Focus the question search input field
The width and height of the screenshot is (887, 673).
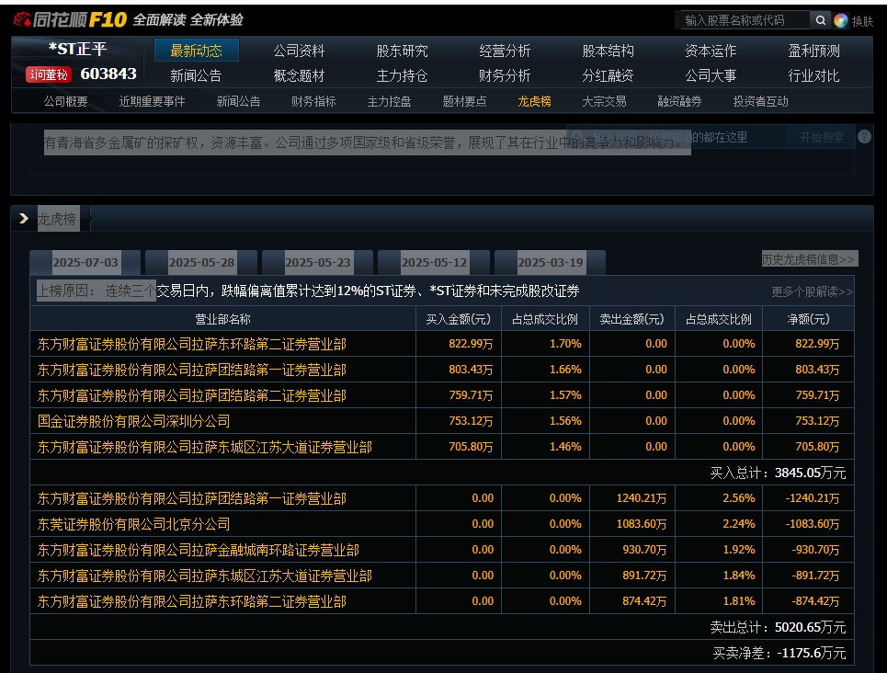point(677,137)
